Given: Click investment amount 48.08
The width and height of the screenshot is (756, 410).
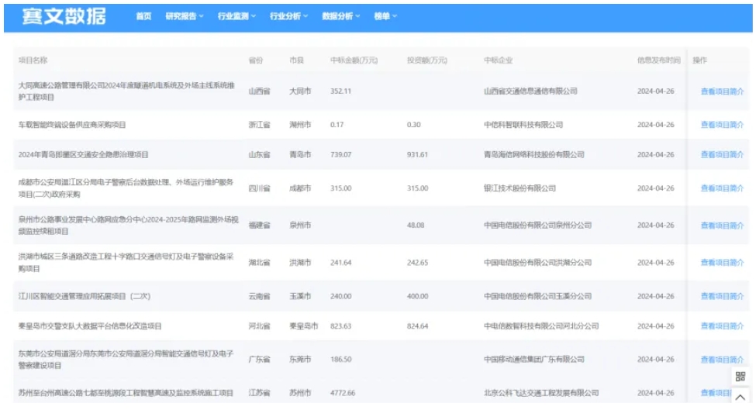Looking at the screenshot, I should (x=416, y=225).
